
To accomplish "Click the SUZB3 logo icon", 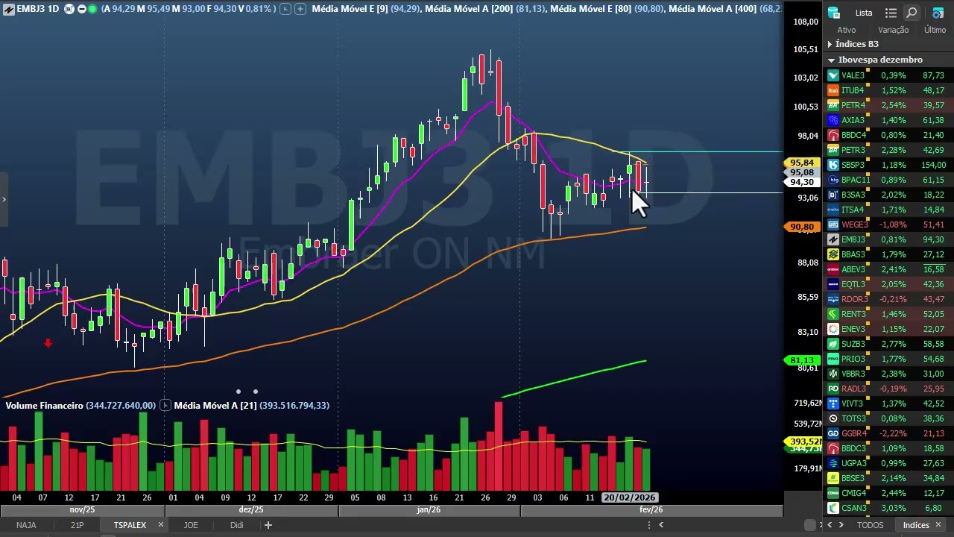I will click(833, 344).
